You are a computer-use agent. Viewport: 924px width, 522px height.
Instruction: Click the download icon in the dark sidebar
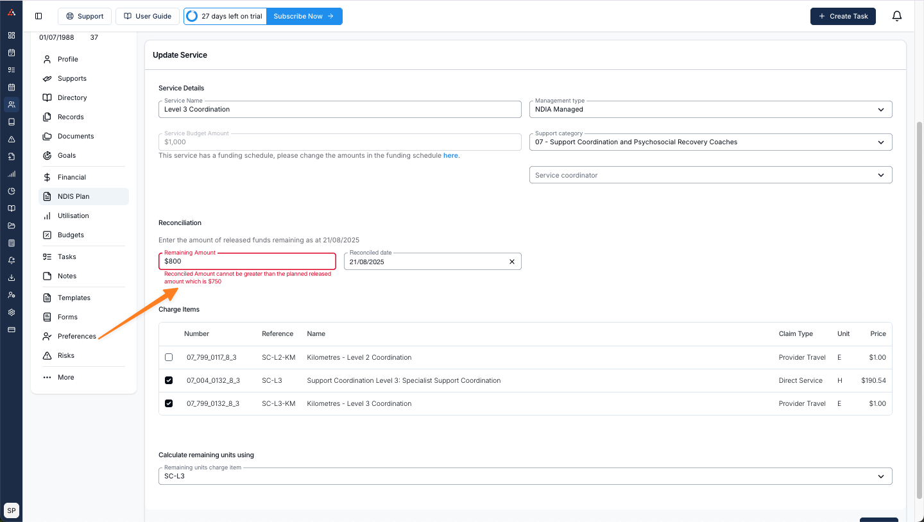[x=12, y=278]
